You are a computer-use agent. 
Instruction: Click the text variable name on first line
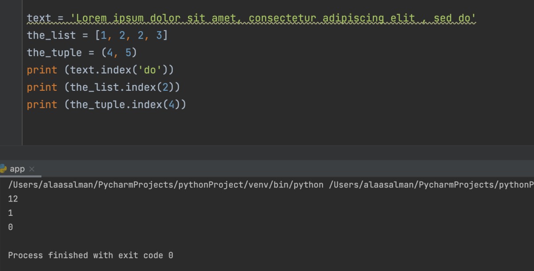click(x=39, y=18)
